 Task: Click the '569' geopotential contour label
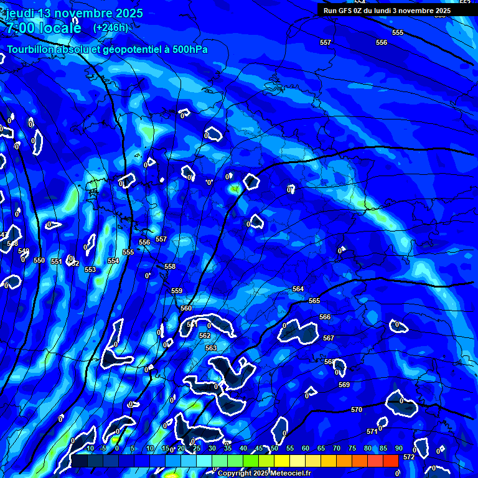click(x=344, y=385)
